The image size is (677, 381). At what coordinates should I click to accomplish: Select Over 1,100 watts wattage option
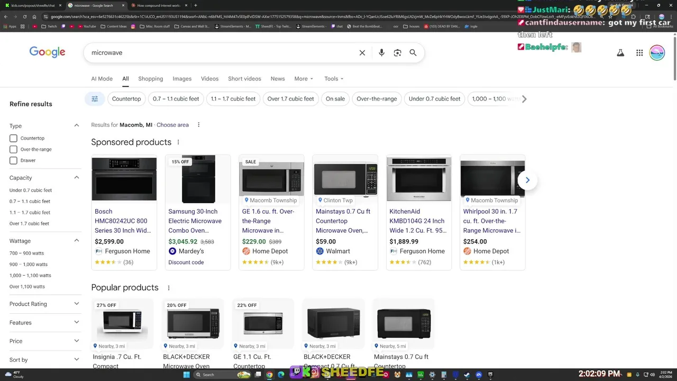(27, 287)
